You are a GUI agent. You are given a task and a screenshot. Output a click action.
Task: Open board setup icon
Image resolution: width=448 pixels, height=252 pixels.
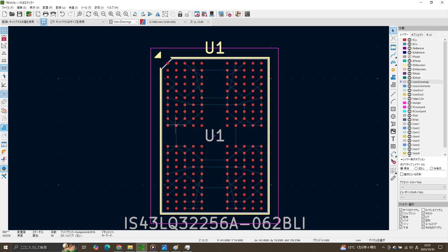29,14
